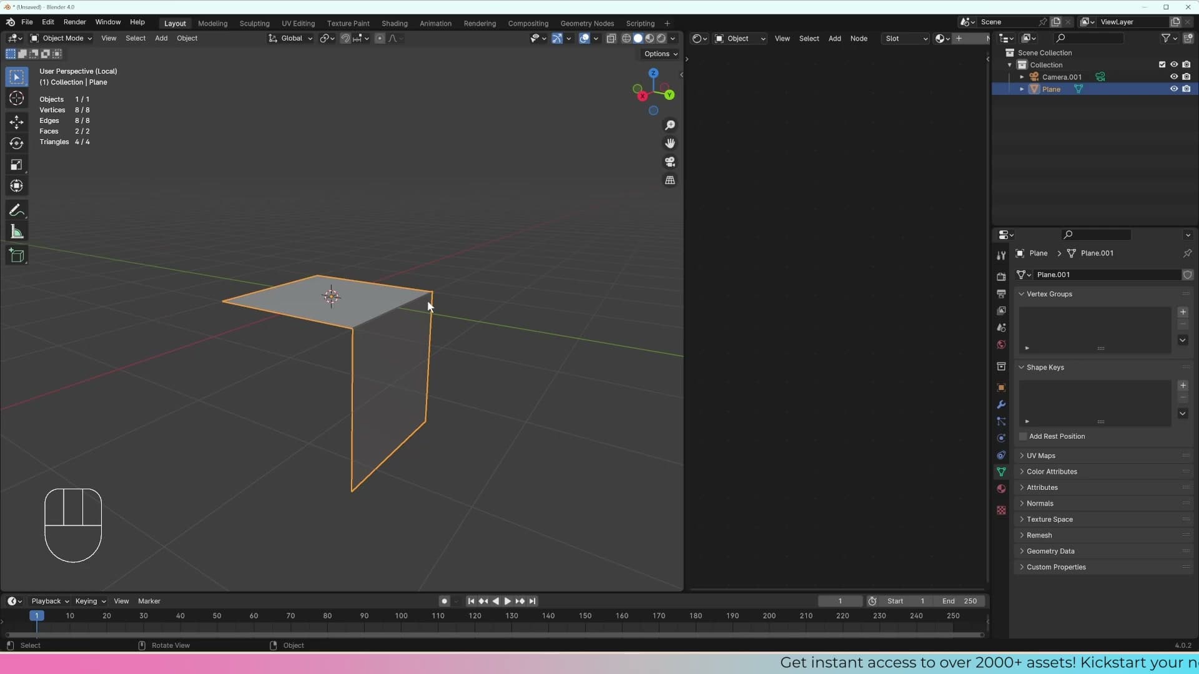Screen dimensions: 1199x674
Task: Switch to the UV Editing workspace tab
Action: coord(298,23)
